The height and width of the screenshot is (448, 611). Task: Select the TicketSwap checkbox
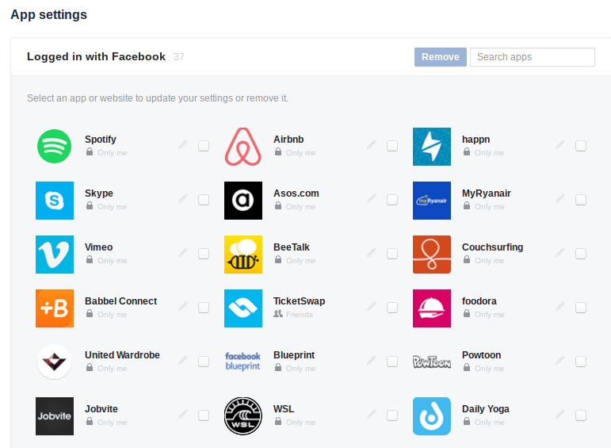tap(392, 308)
